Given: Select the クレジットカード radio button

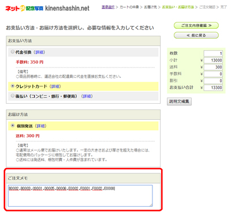Looking at the screenshot, I should 13,86.
